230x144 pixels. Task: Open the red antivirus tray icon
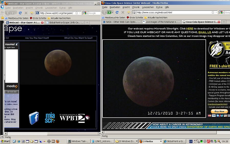(209, 141)
